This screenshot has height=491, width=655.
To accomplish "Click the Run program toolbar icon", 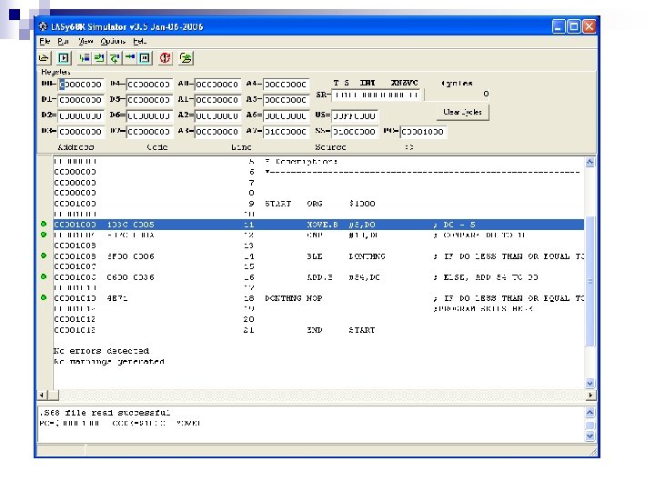I will (x=64, y=57).
